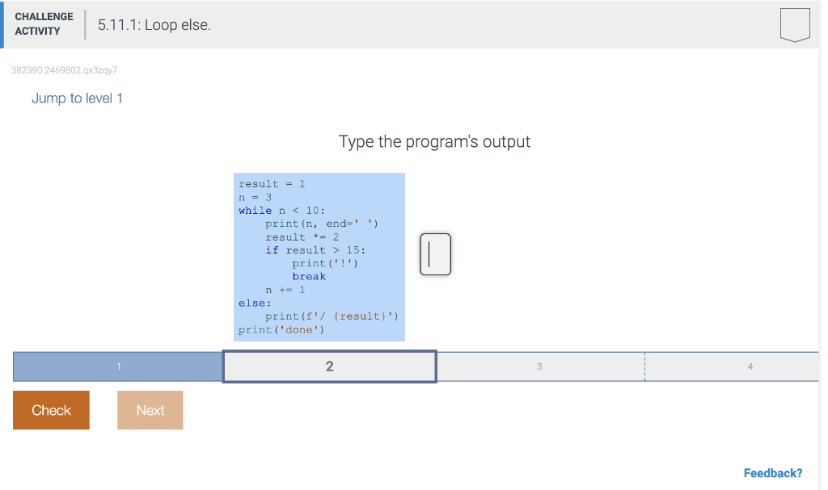Jump ahead to progress segment 3

[539, 366]
